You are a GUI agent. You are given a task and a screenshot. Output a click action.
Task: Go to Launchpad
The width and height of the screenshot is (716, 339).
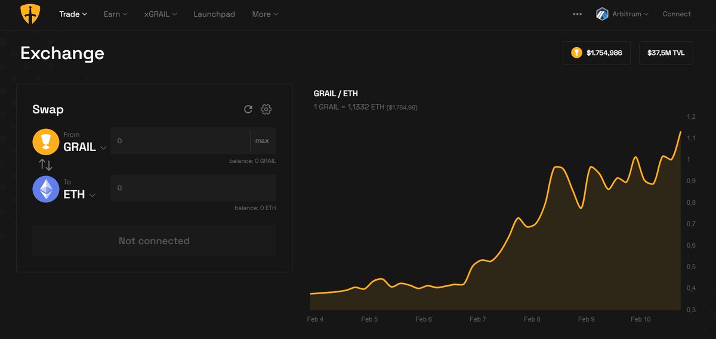(214, 14)
